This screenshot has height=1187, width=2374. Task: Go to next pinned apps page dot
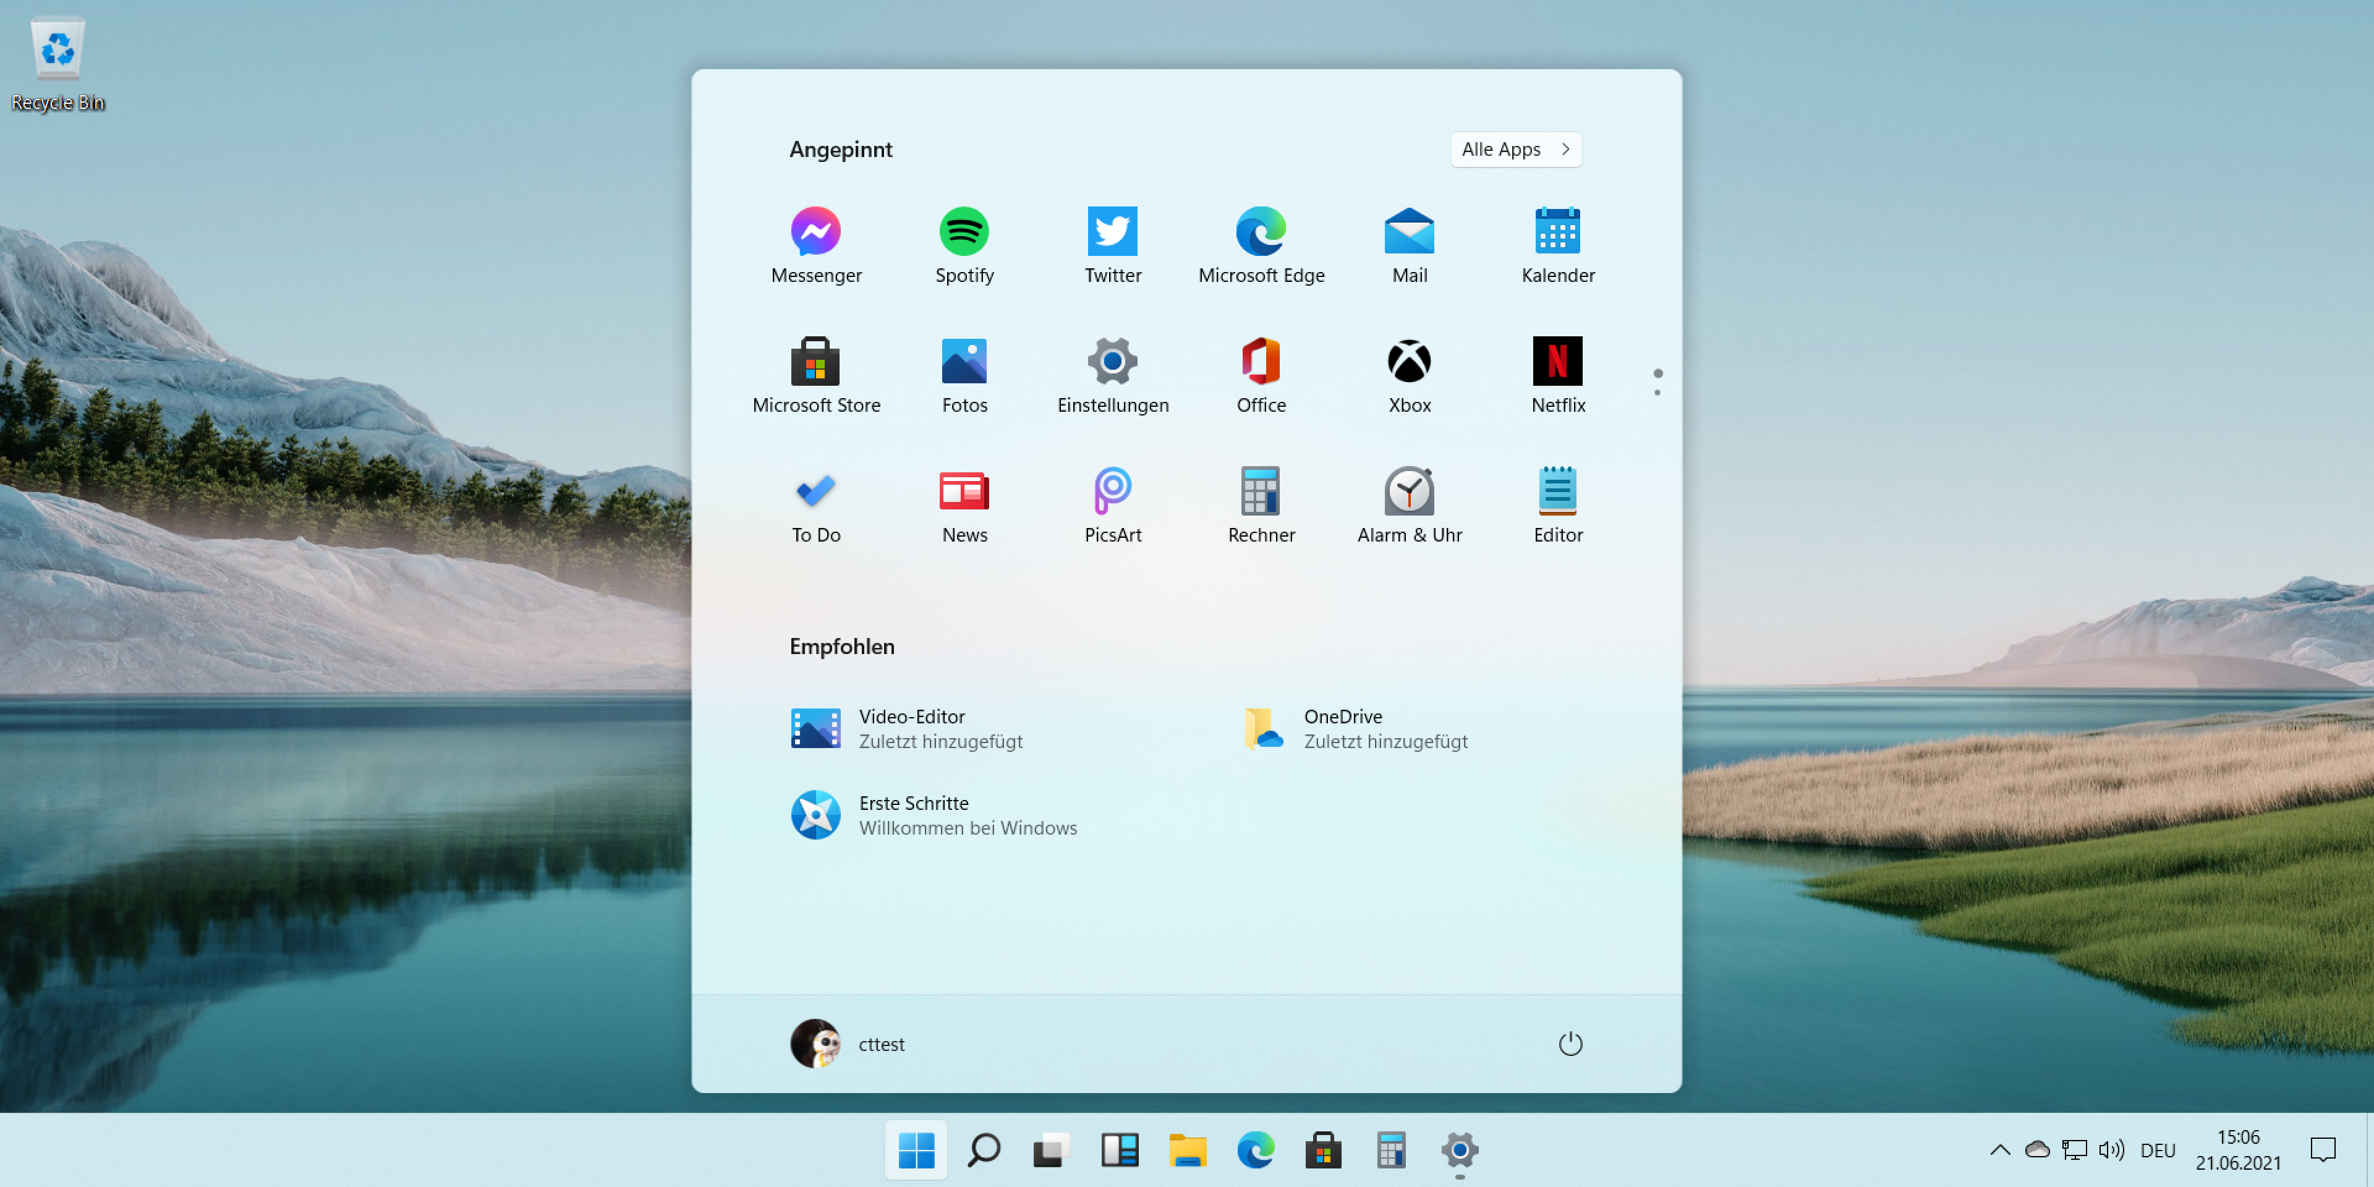(x=1657, y=394)
